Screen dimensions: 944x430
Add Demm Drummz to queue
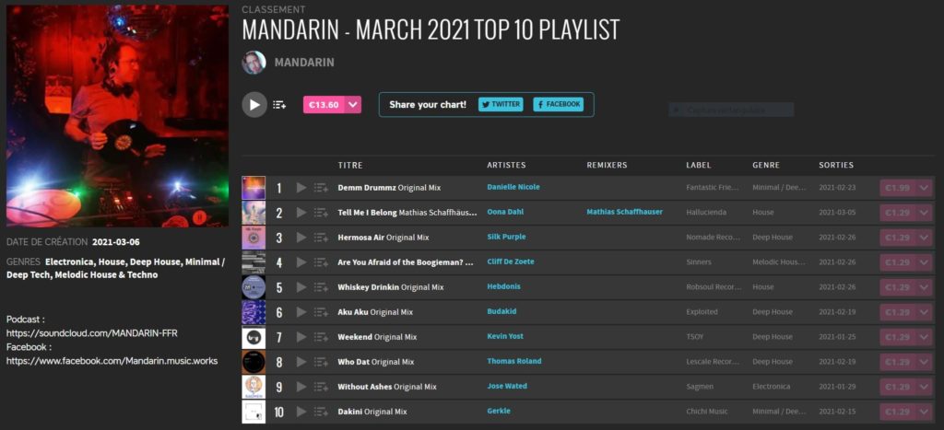click(x=321, y=188)
